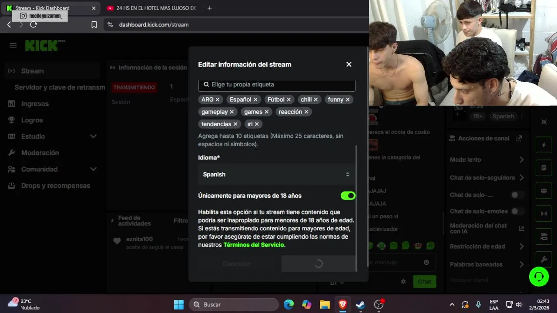This screenshot has height=313, width=557.
Task: Remove the reacción tag
Action: pos(306,112)
